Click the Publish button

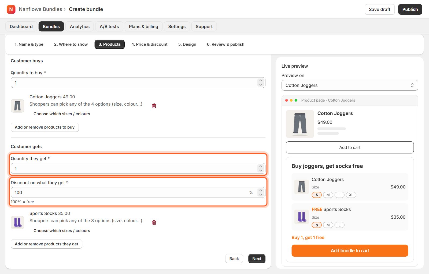tap(410, 9)
